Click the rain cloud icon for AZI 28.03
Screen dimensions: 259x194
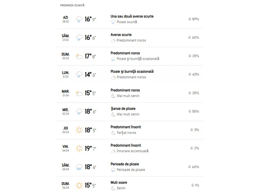click(x=79, y=19)
